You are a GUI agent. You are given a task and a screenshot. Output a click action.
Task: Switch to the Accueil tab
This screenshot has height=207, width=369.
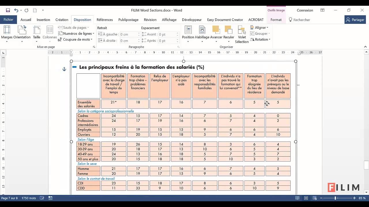26,20
